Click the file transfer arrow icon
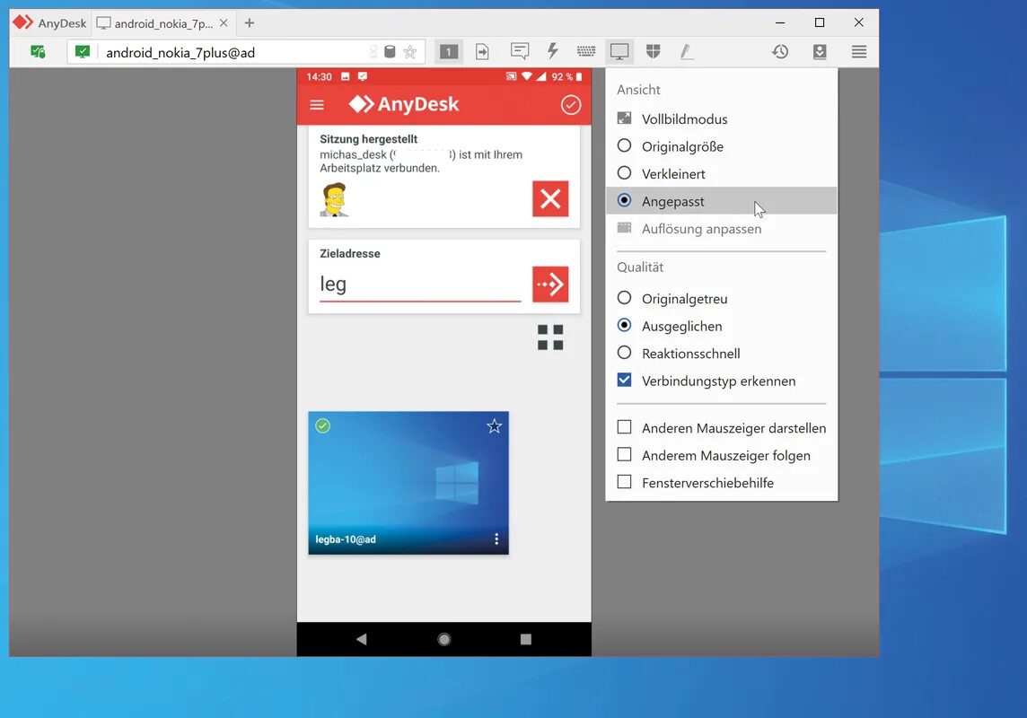 pyautogui.click(x=482, y=51)
